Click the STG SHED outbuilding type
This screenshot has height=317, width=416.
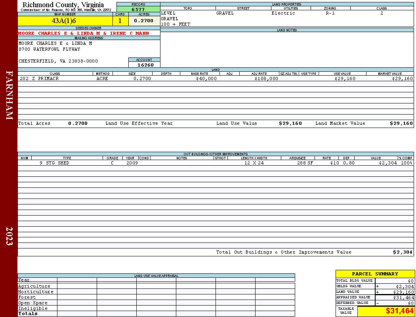coord(57,163)
